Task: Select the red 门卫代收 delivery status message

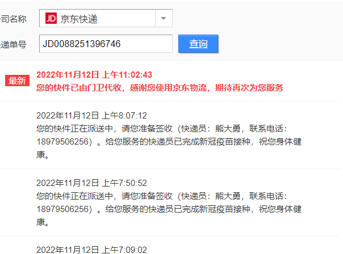Action: pos(160,88)
